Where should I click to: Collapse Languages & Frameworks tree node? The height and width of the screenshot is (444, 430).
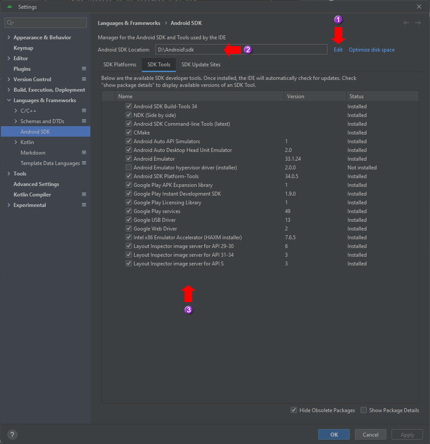(9, 100)
